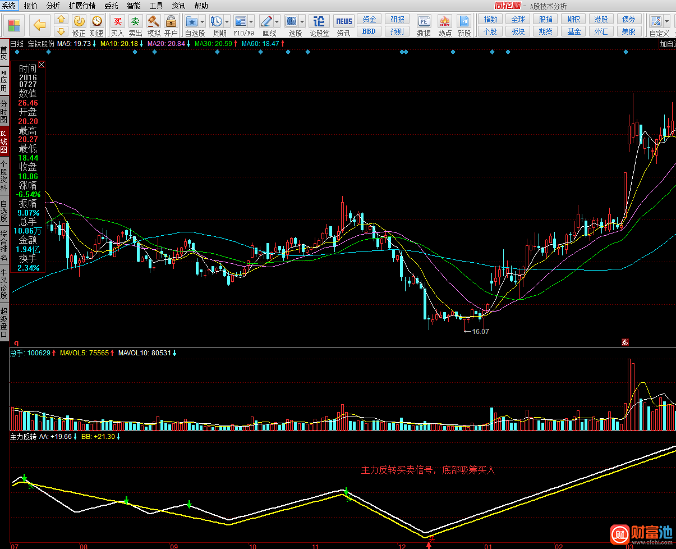
Task: Open the 模拟 simulated trading icon
Action: point(153,21)
